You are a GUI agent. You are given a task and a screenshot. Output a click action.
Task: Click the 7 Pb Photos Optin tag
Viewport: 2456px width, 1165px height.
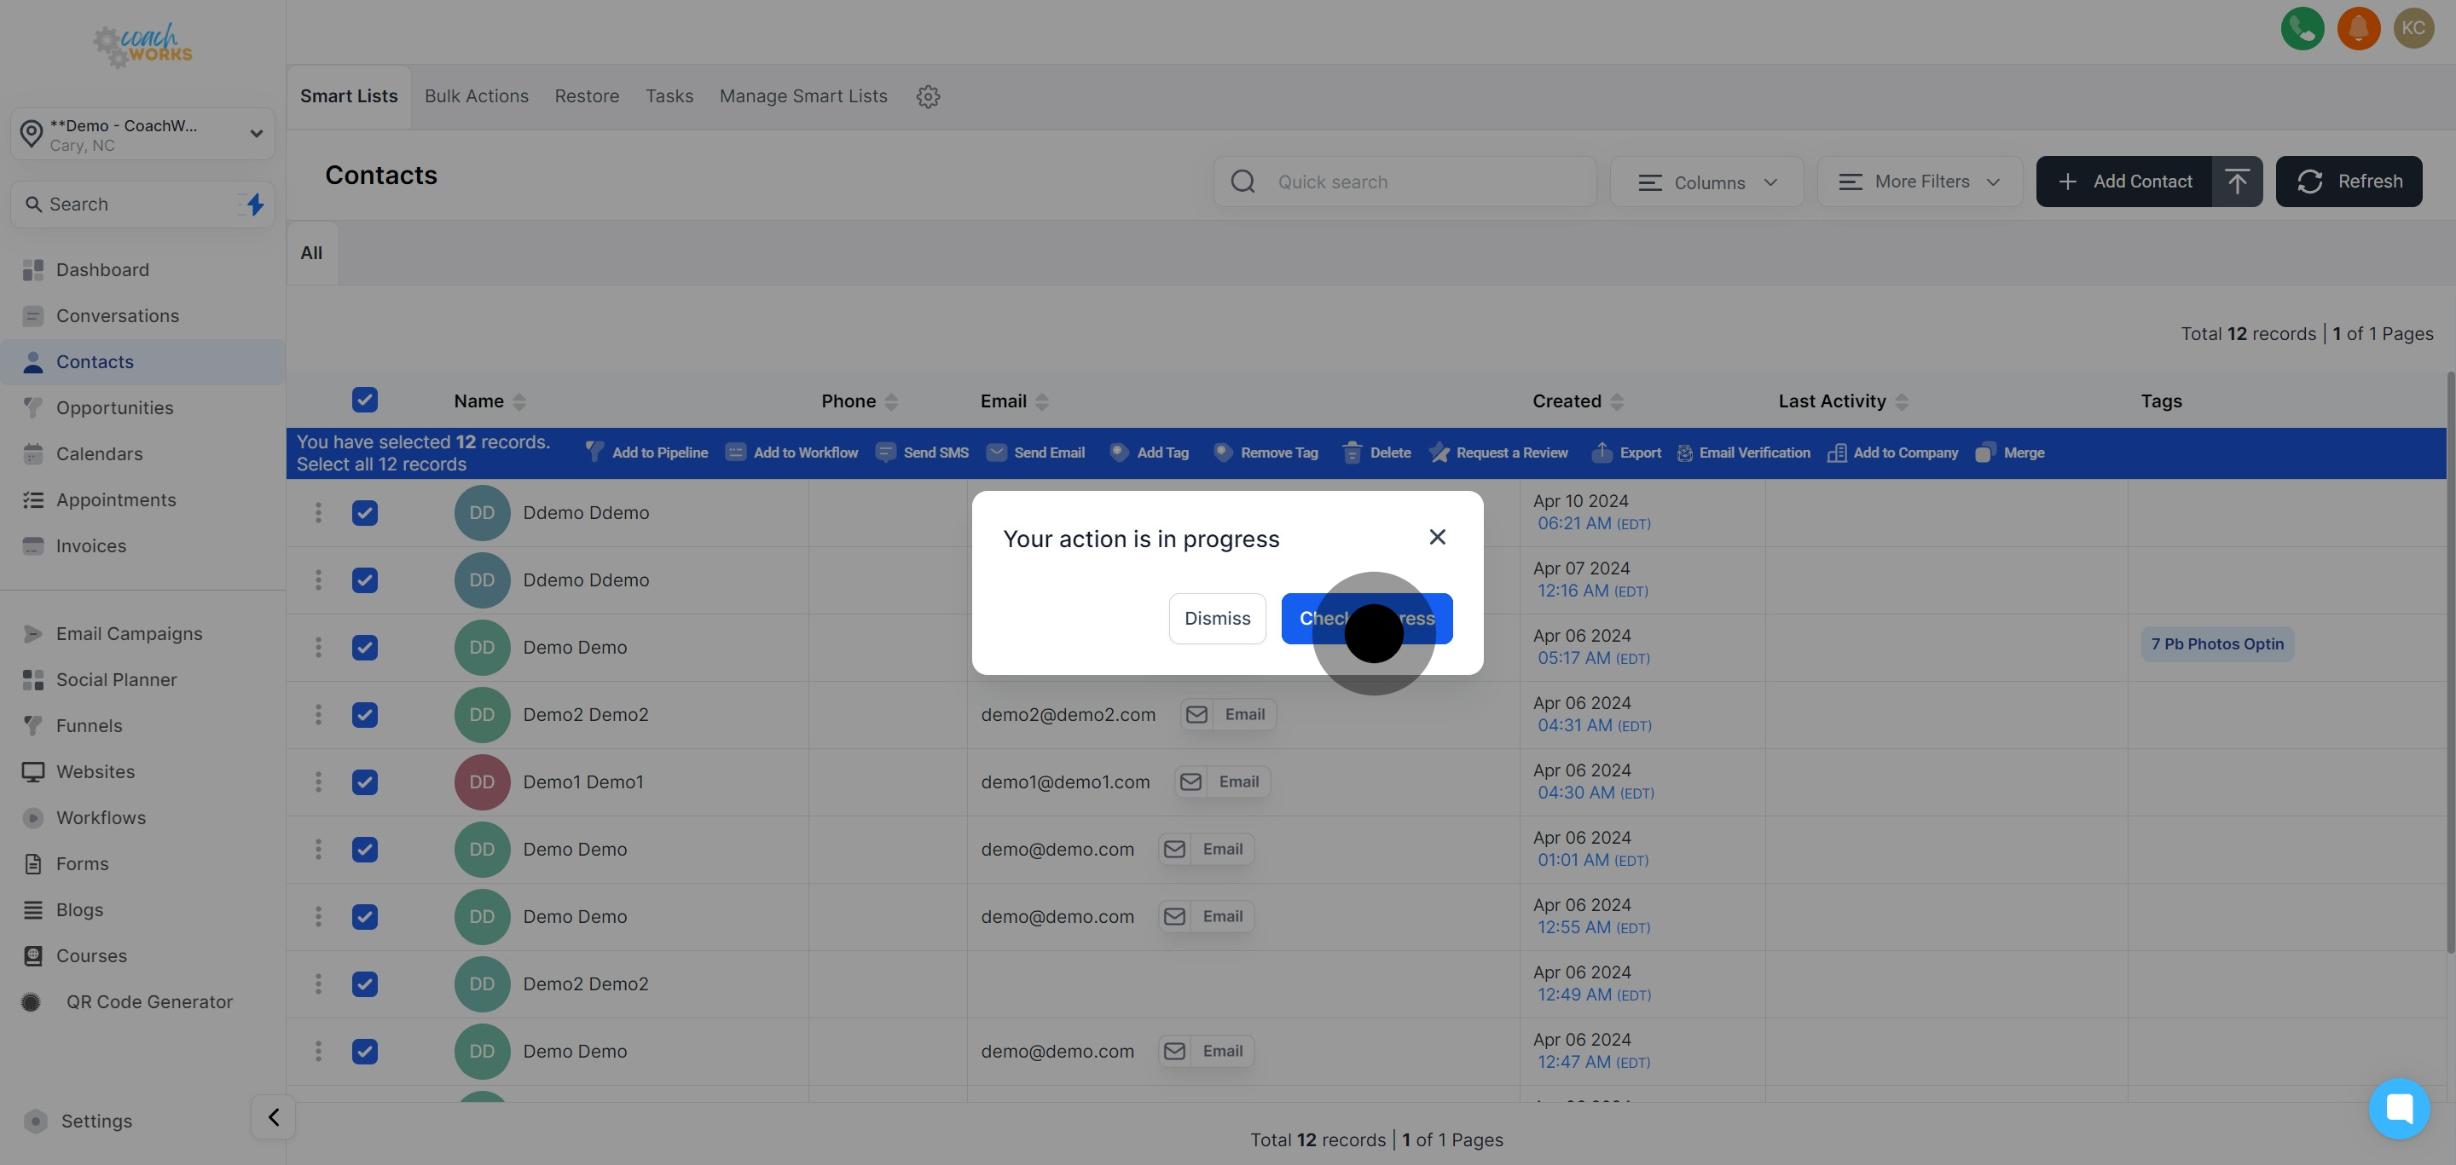coord(2216,644)
